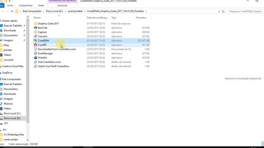Expand chevron after corel portable breadcrumb
Viewport: 264px width, 148px height.
click(85, 11)
